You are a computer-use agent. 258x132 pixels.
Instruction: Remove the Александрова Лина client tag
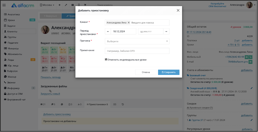(129, 23)
